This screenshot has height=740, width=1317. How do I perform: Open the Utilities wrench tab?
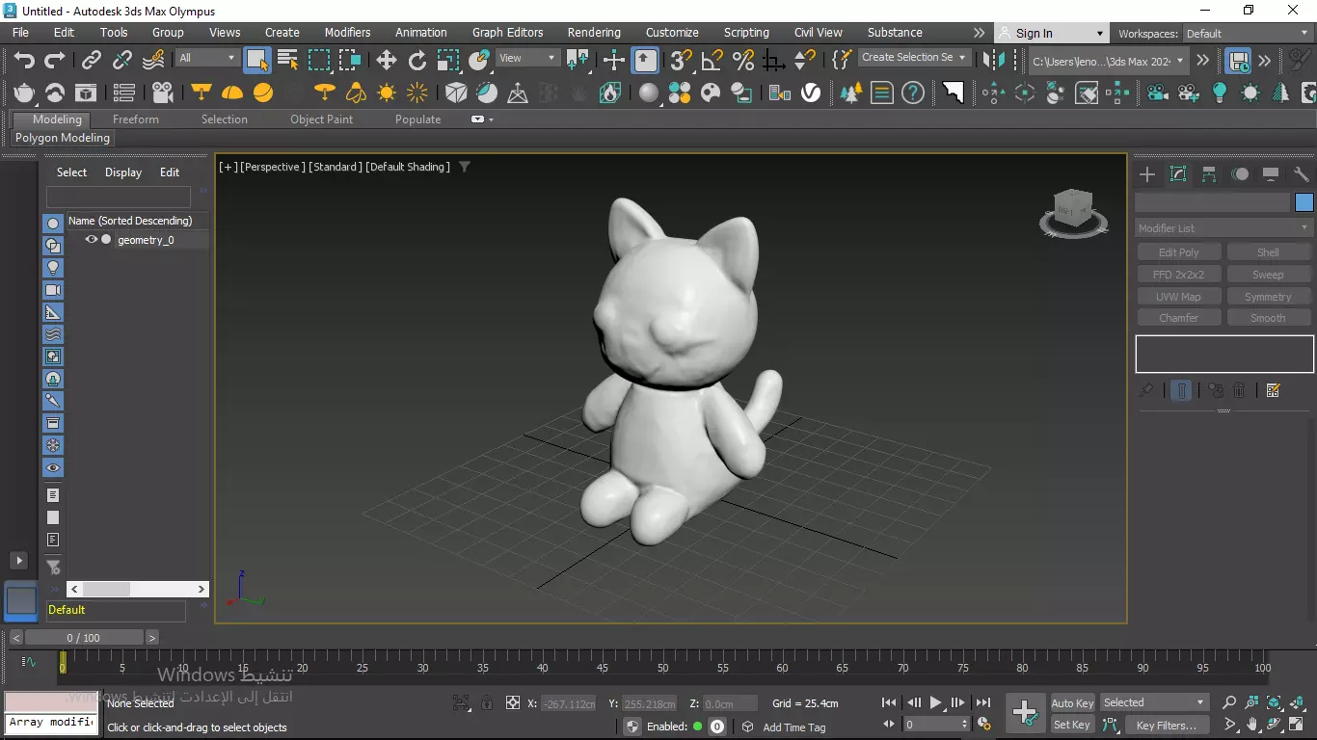(x=1302, y=174)
